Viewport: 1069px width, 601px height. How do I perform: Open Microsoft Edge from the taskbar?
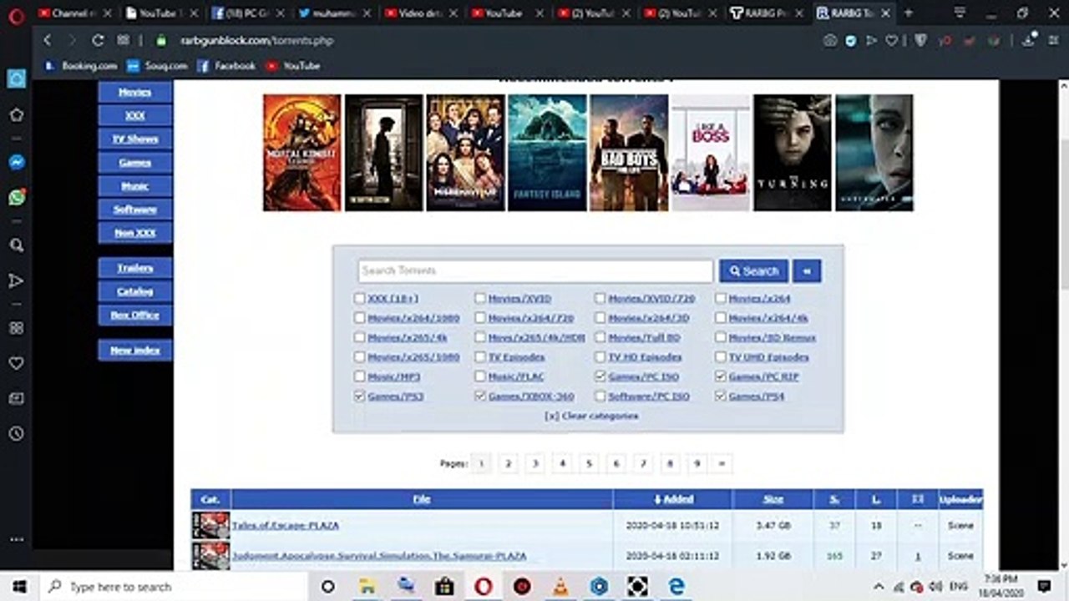coord(676,587)
